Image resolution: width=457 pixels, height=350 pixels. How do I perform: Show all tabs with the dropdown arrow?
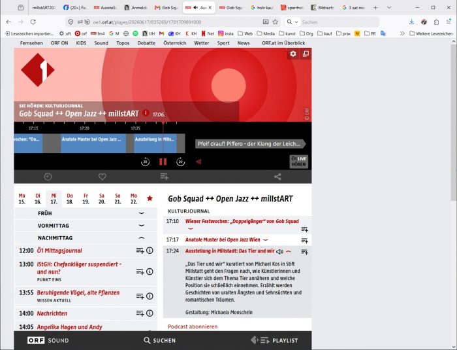pyautogui.click(x=389, y=8)
